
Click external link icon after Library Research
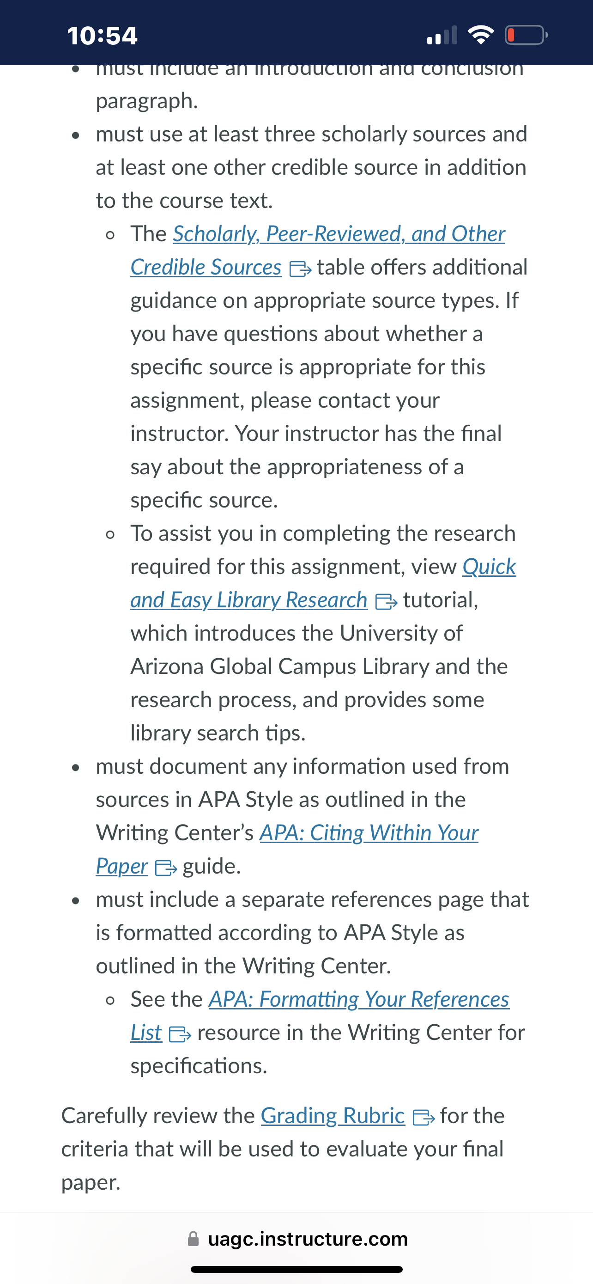click(x=387, y=602)
